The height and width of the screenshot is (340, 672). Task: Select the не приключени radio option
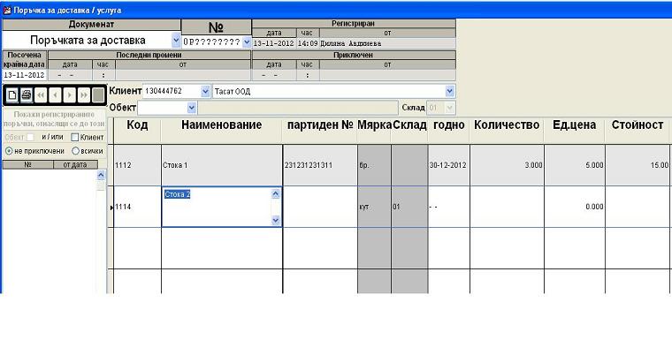(x=9, y=151)
